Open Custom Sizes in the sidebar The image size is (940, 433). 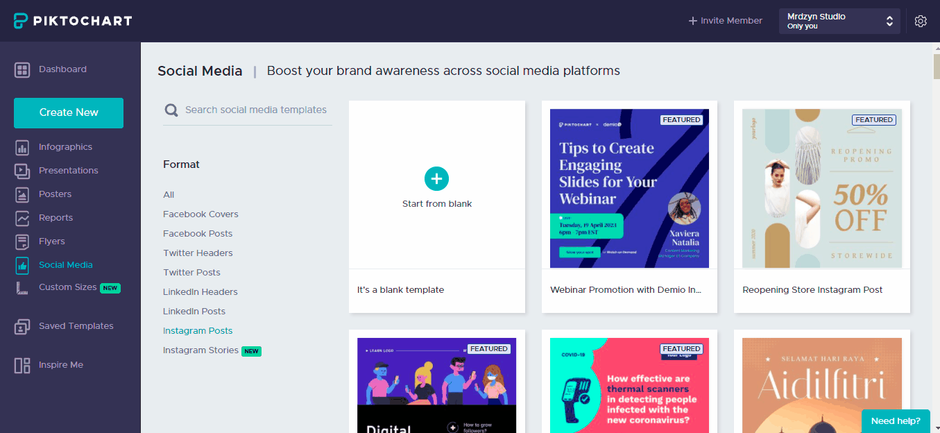tap(67, 287)
